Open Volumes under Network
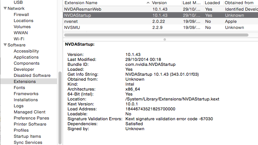The width and height of the screenshot is (258, 145). pos(22,27)
